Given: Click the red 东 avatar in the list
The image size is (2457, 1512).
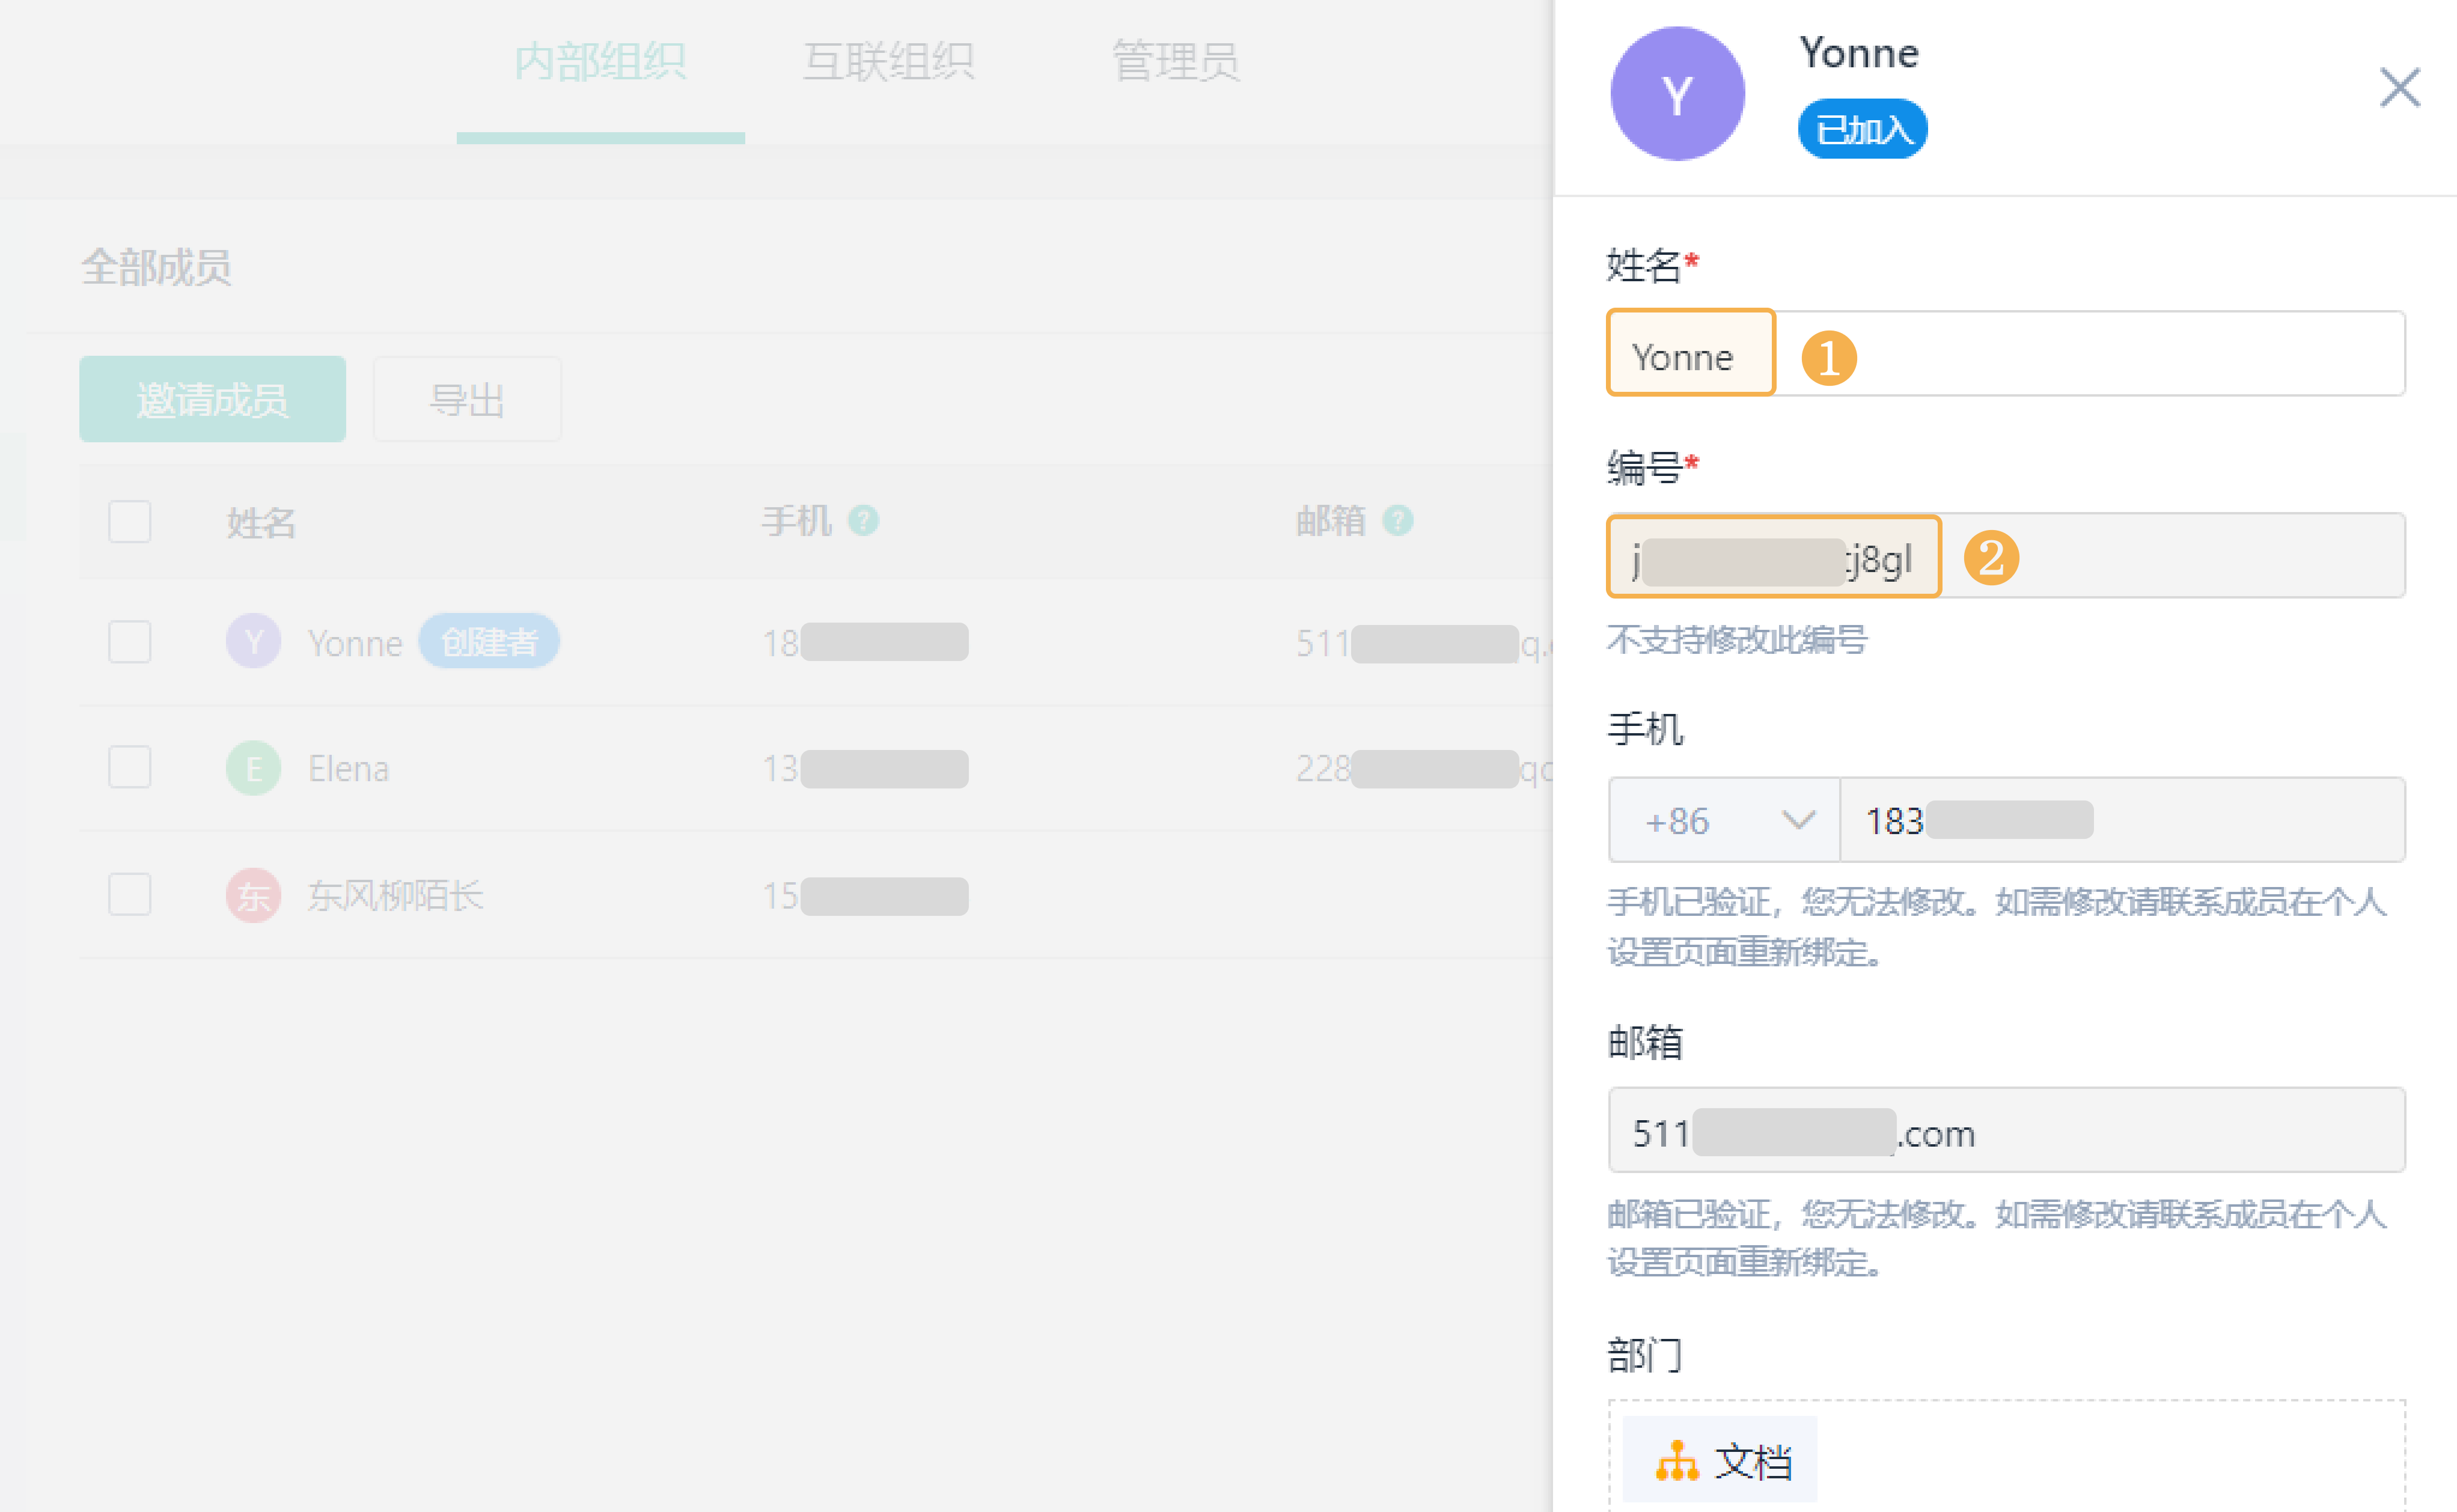Looking at the screenshot, I should (x=253, y=895).
